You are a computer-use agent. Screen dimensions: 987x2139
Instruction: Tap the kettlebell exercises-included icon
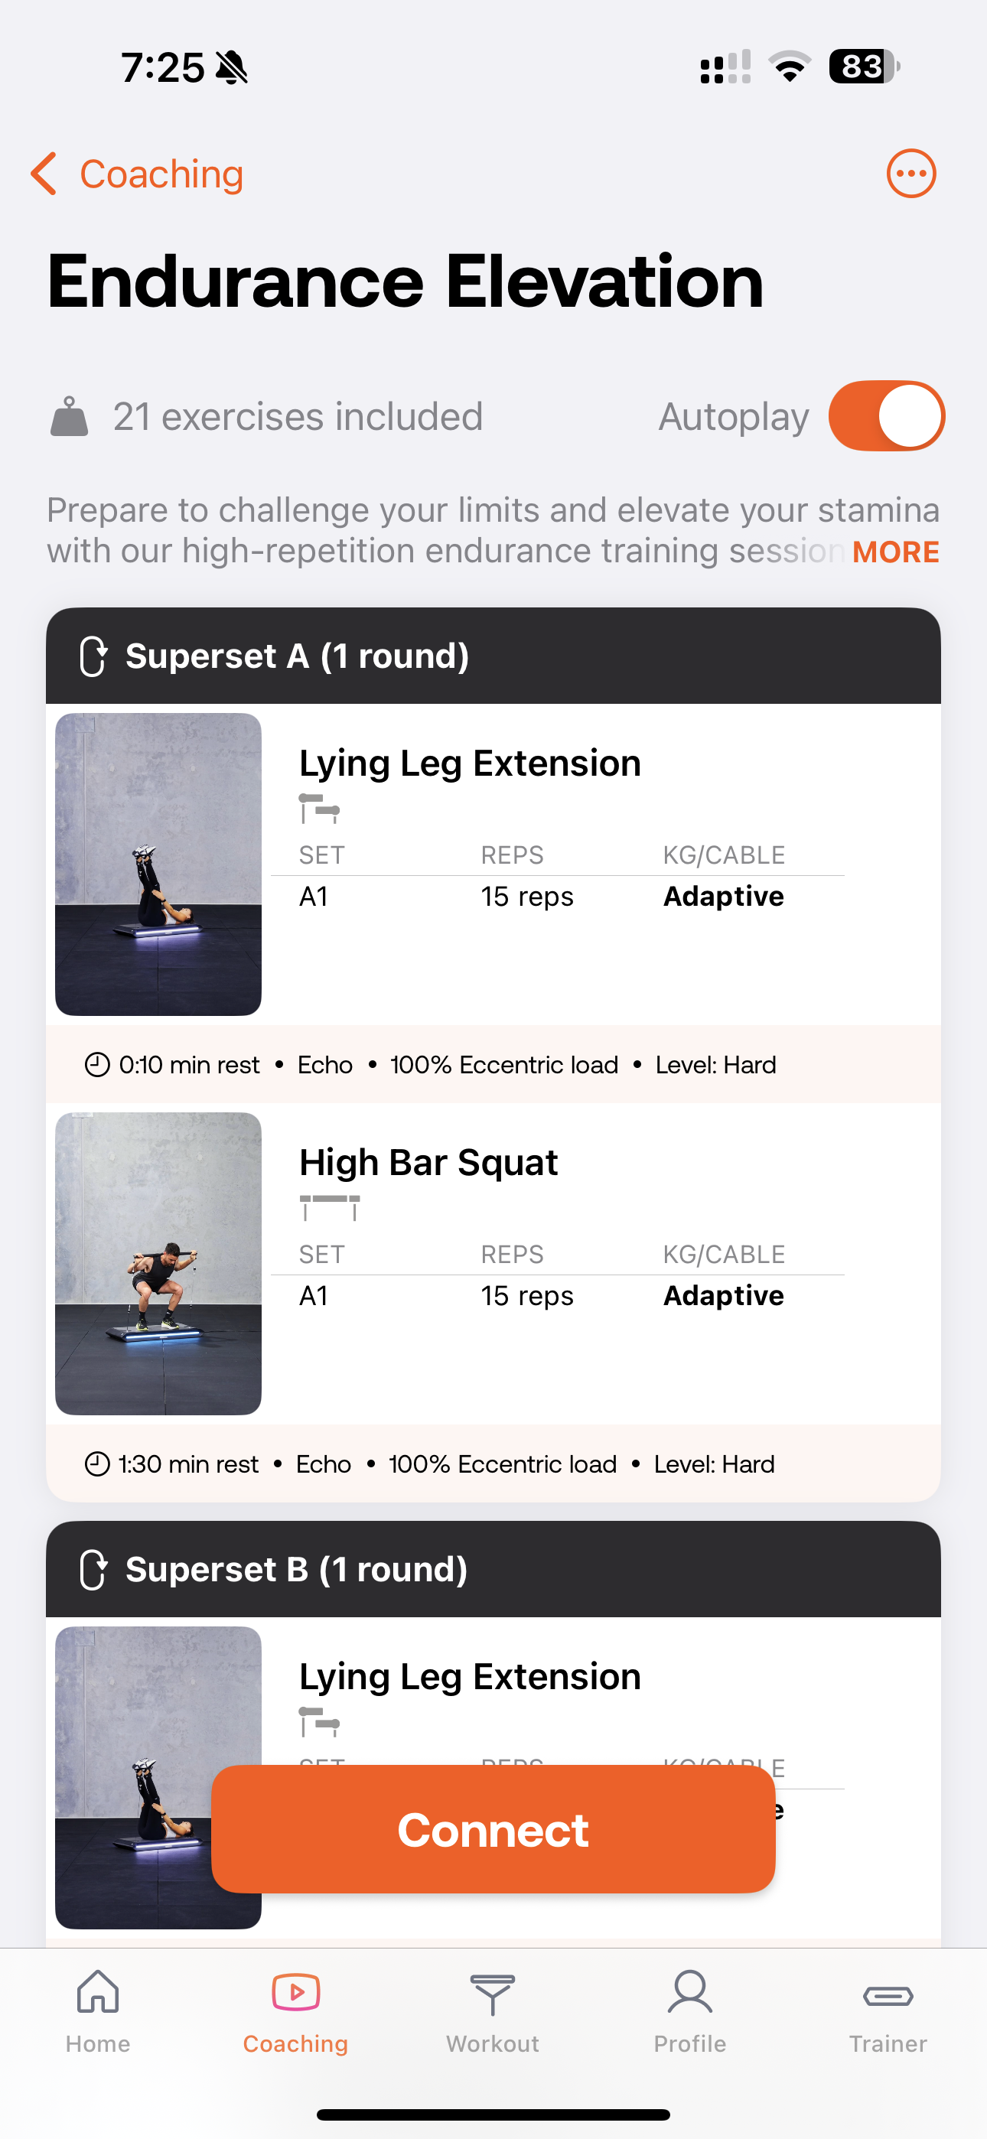point(69,416)
